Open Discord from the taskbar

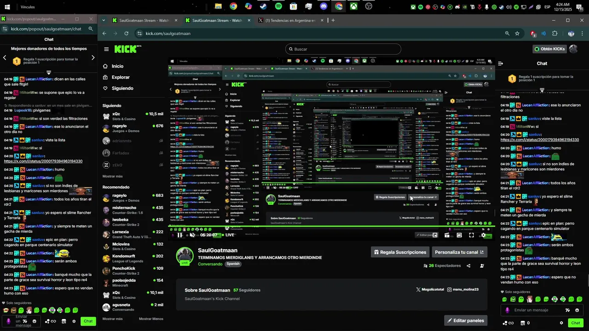coord(323,6)
